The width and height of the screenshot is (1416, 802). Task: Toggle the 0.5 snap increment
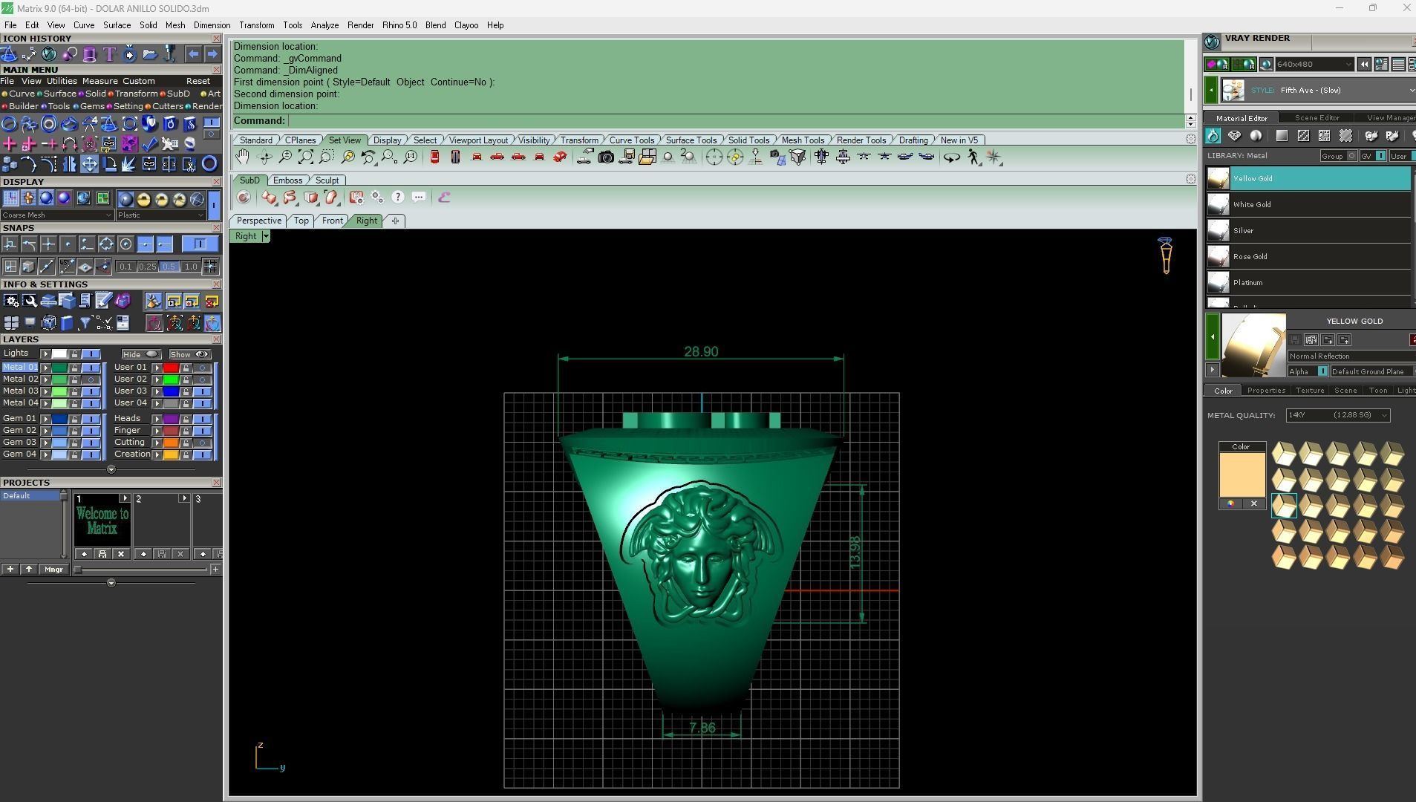(x=169, y=267)
